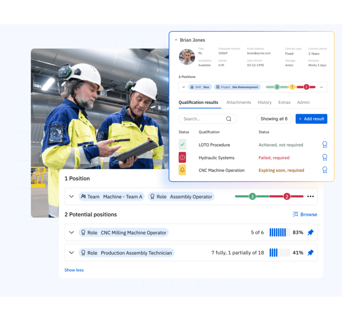Screen dimensions: 342x321
Task: Click the CNC Machine Operation certificate badge icon
Action: tap(325, 170)
